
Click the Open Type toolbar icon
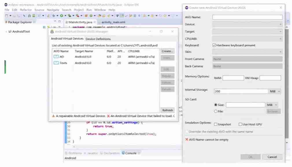[x=99, y=16]
